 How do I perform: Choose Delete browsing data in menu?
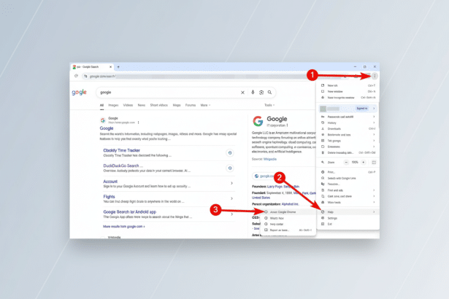[348, 153]
